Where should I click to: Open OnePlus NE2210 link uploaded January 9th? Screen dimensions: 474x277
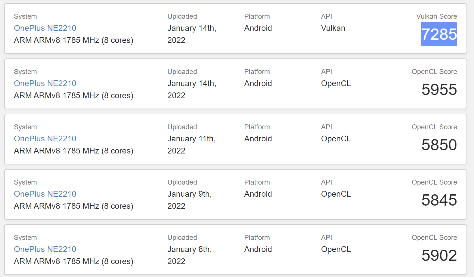(x=45, y=194)
